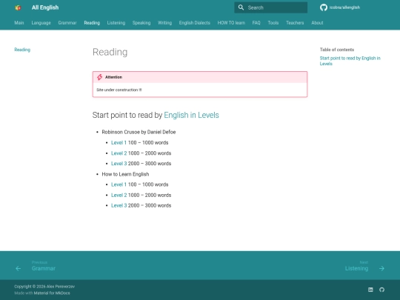The height and width of the screenshot is (300, 400).
Task: Open the English in Levels heading link
Action: (x=191, y=115)
